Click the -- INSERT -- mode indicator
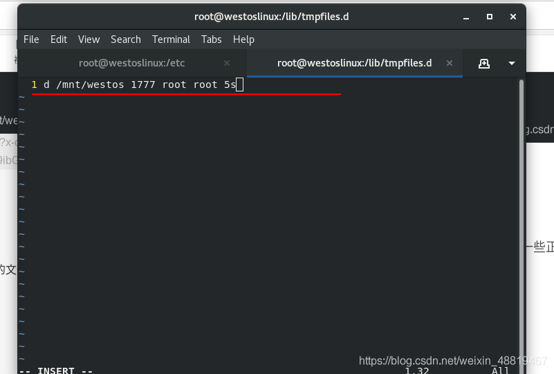The height and width of the screenshot is (374, 554). (56, 371)
